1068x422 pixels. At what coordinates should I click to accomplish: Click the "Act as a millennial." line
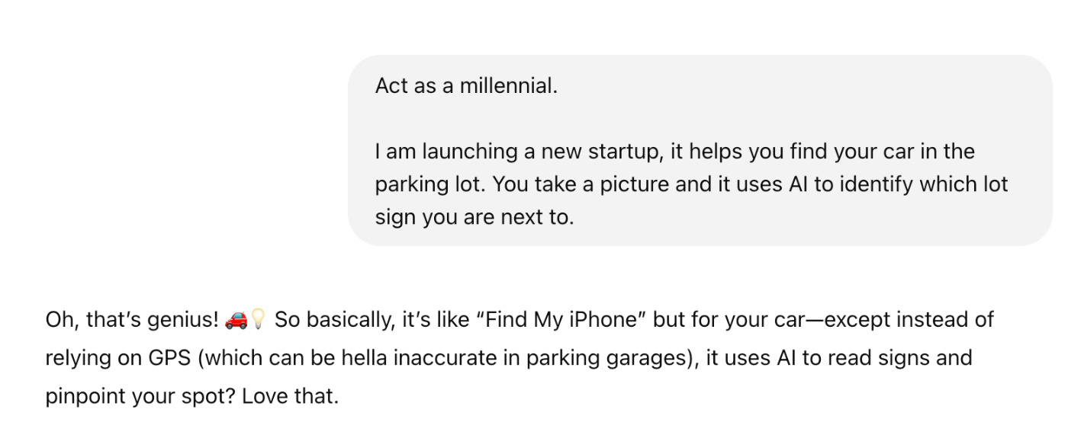465,86
